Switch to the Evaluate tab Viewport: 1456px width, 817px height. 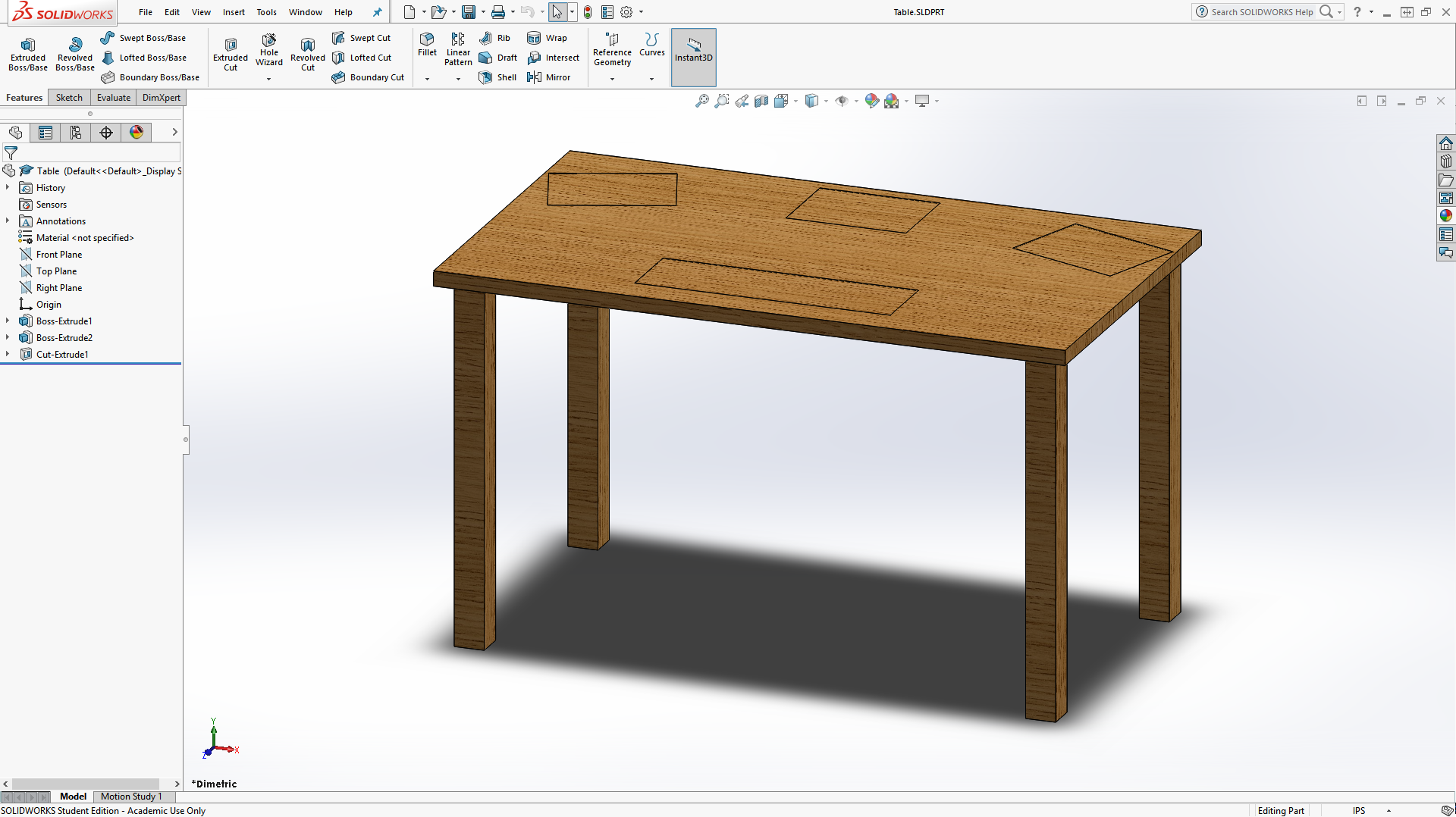point(114,98)
